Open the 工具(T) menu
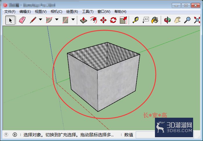Screen dimensions: 203x141 pos(88,12)
